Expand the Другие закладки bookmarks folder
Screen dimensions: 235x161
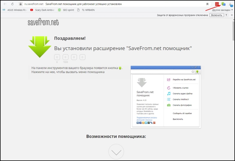[x=222, y=10]
